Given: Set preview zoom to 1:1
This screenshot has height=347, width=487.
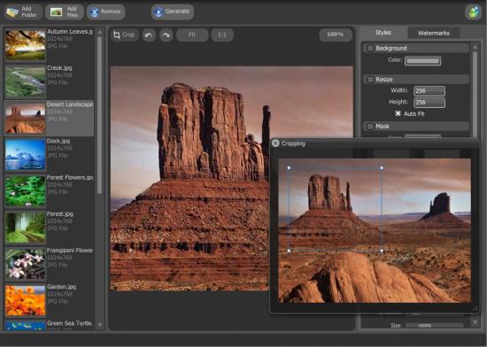Looking at the screenshot, I should [222, 35].
